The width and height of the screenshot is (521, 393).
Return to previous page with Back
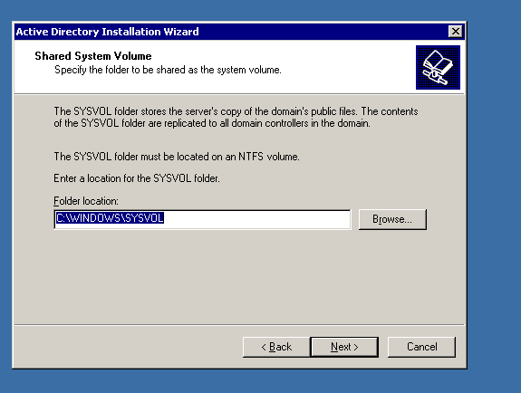pos(276,347)
